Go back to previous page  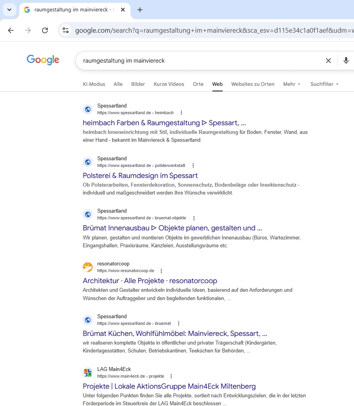click(x=11, y=30)
